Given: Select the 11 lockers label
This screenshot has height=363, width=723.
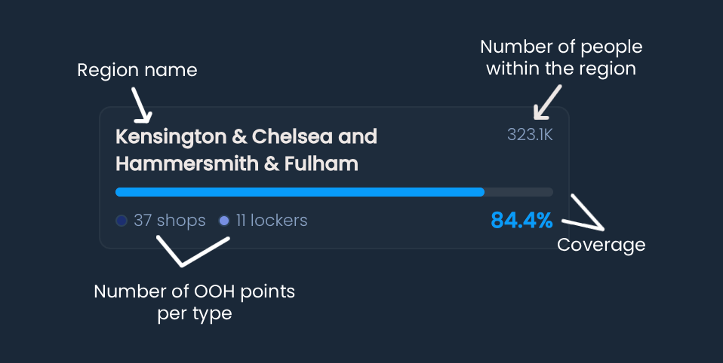Looking at the screenshot, I should coord(272,221).
